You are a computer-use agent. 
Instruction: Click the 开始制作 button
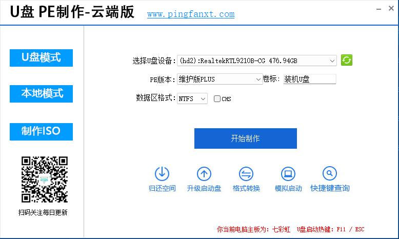tap(246, 138)
